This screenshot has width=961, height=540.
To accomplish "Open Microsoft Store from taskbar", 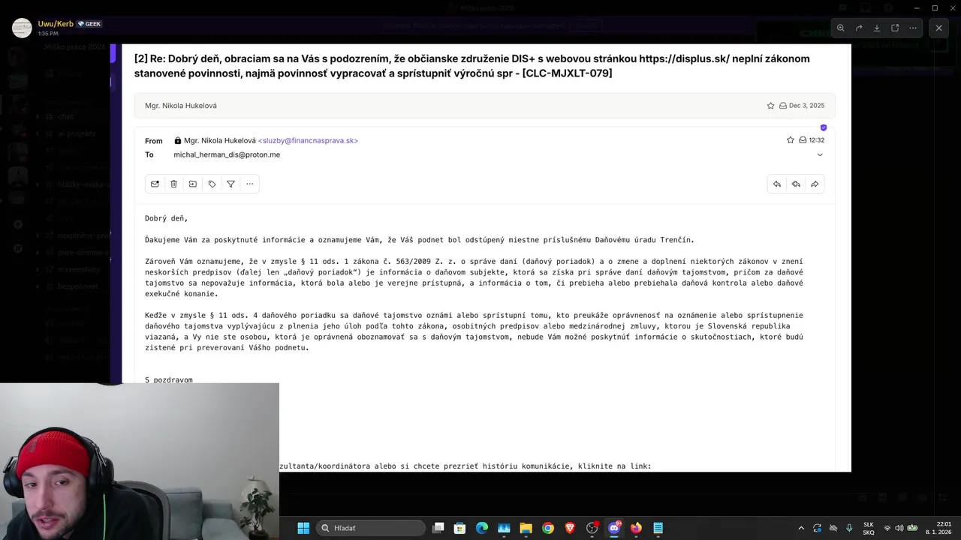I will [460, 528].
